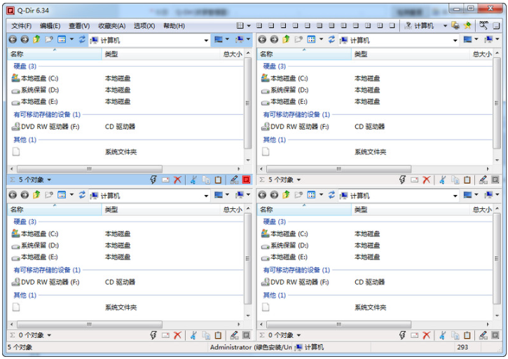Refresh the top-left pane

coord(82,39)
